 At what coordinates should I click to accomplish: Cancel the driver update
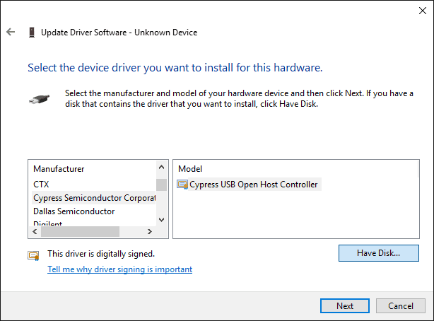tap(401, 305)
